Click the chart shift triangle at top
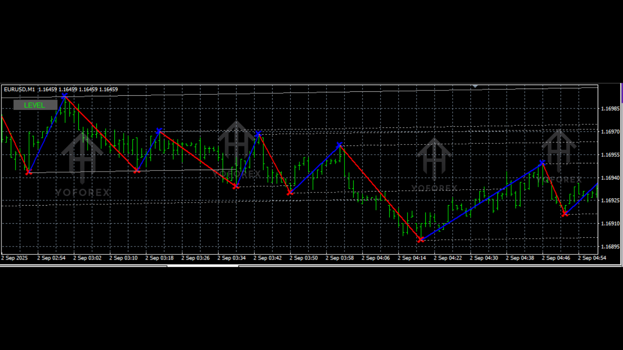The image size is (623, 350). (475, 87)
